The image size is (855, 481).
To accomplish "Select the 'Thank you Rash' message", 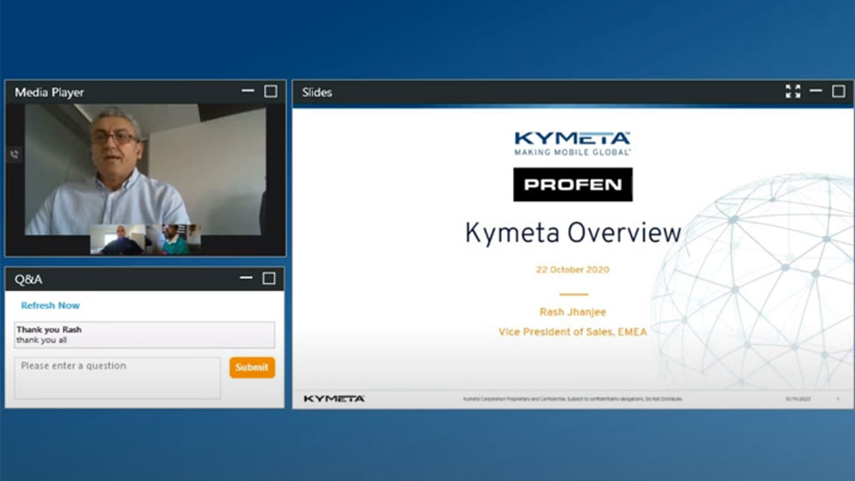I will pyautogui.click(x=144, y=334).
